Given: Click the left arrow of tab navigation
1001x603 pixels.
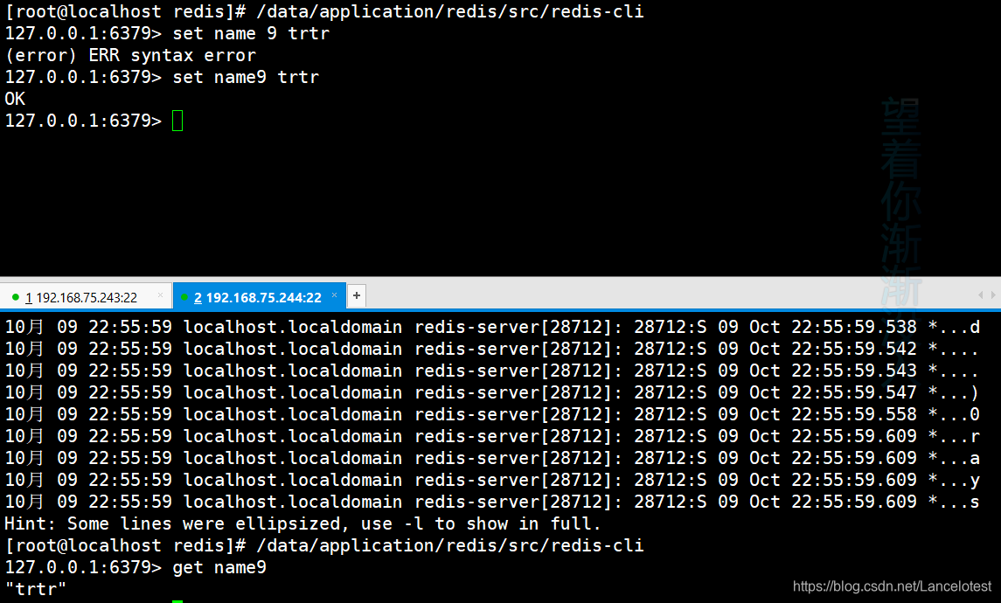Looking at the screenshot, I should (980, 295).
